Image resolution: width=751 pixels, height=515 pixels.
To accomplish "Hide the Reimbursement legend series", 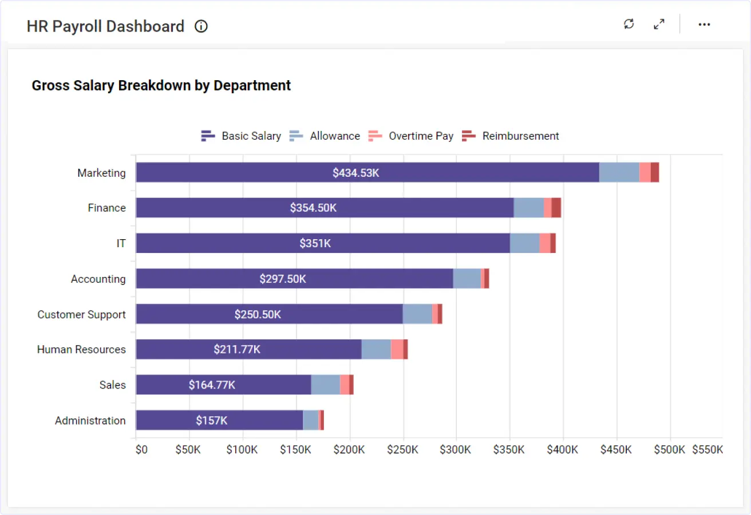I will 520,136.
